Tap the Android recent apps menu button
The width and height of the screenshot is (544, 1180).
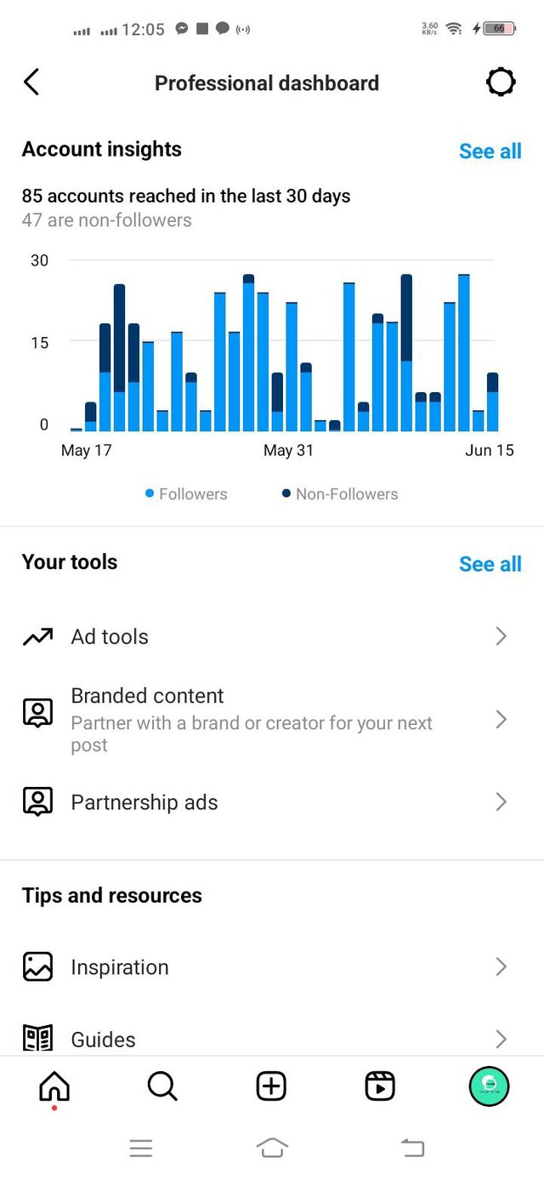(141, 1149)
